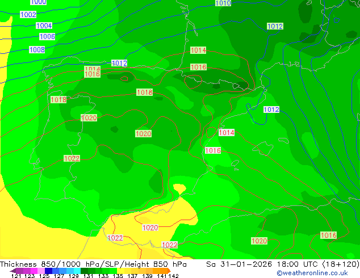The width and height of the screenshot is (360, 278).
Task: Click the blue 1012 label below 1010
Action: pos(275,26)
